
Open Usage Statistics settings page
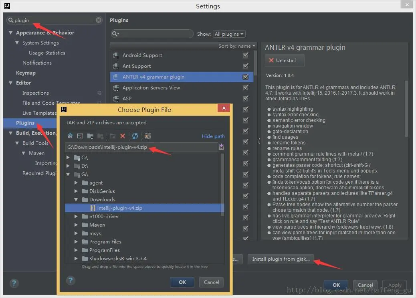tap(47, 53)
